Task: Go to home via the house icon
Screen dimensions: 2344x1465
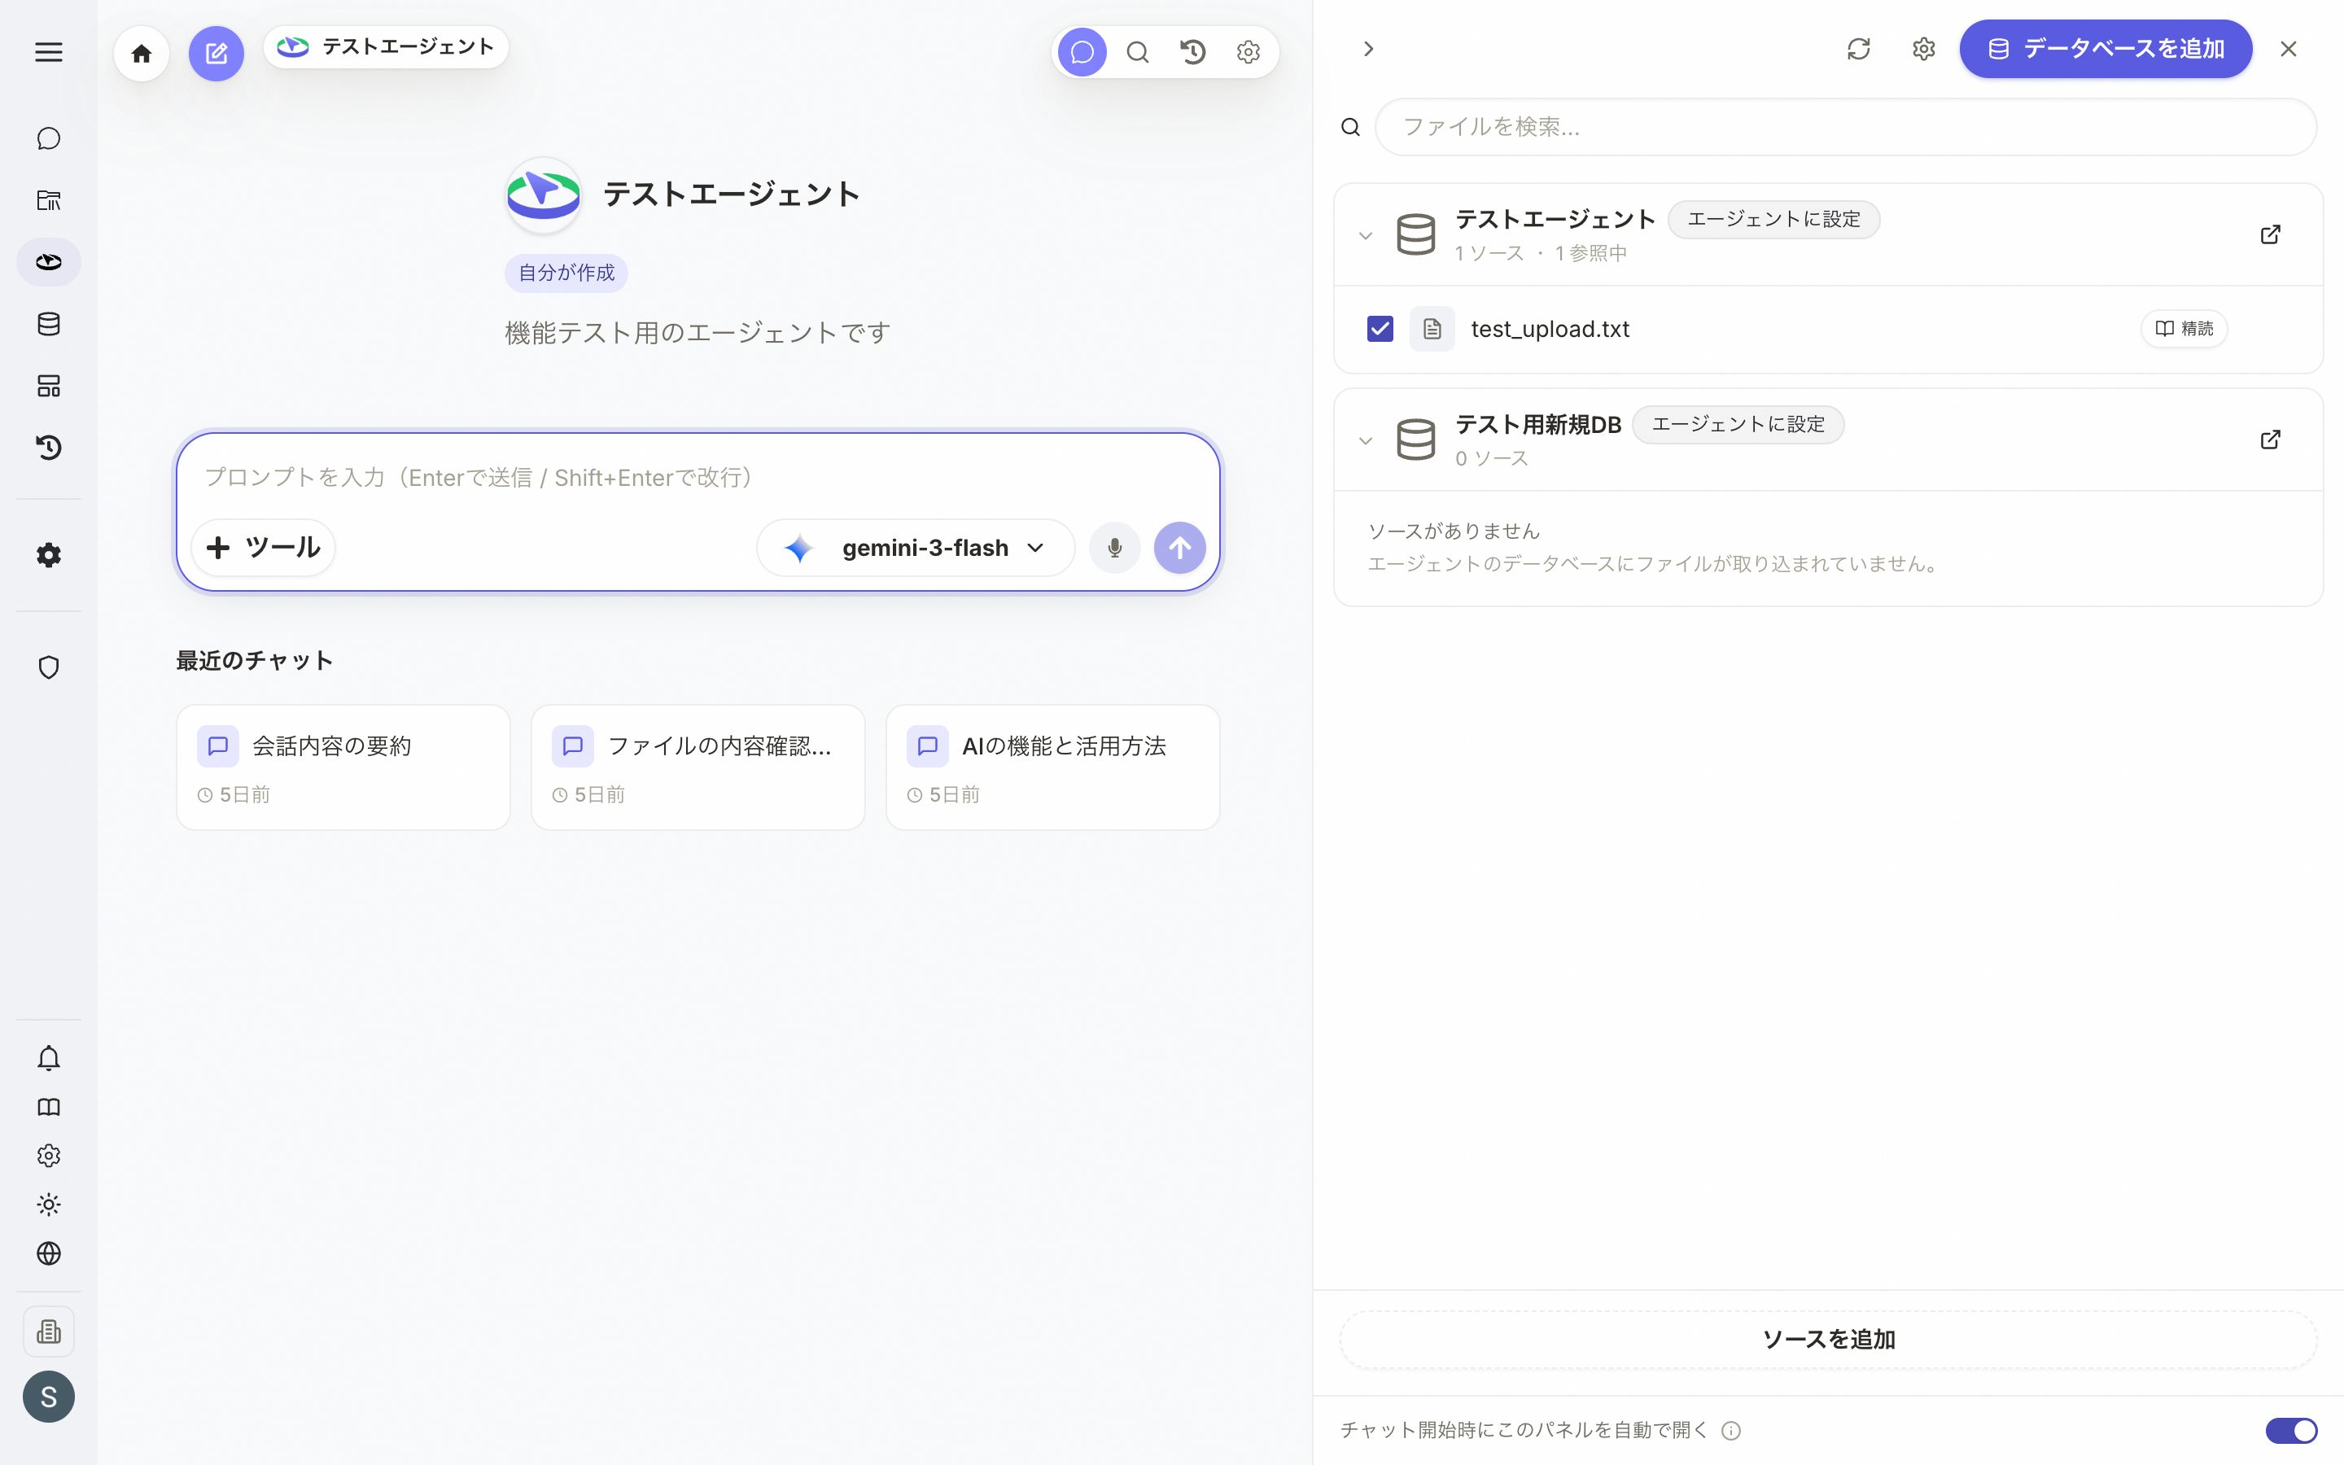Action: [142, 53]
